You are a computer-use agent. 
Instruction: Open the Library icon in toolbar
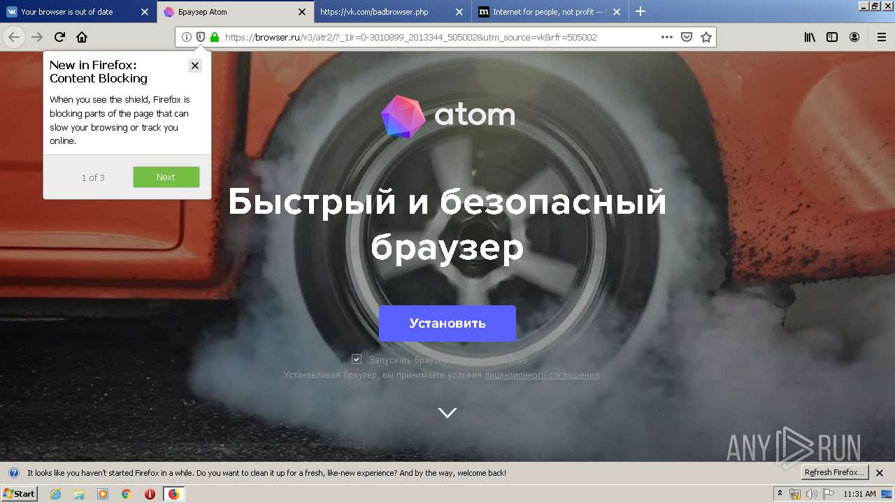[x=810, y=37]
